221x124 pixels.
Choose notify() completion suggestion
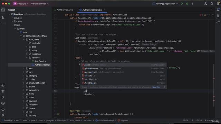tap(123, 76)
